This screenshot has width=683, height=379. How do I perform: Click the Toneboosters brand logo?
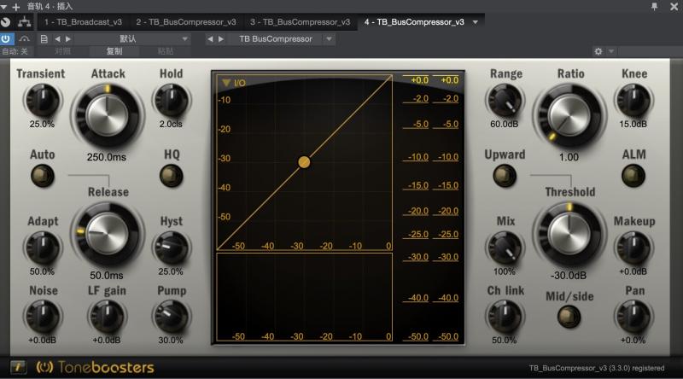[x=95, y=367]
